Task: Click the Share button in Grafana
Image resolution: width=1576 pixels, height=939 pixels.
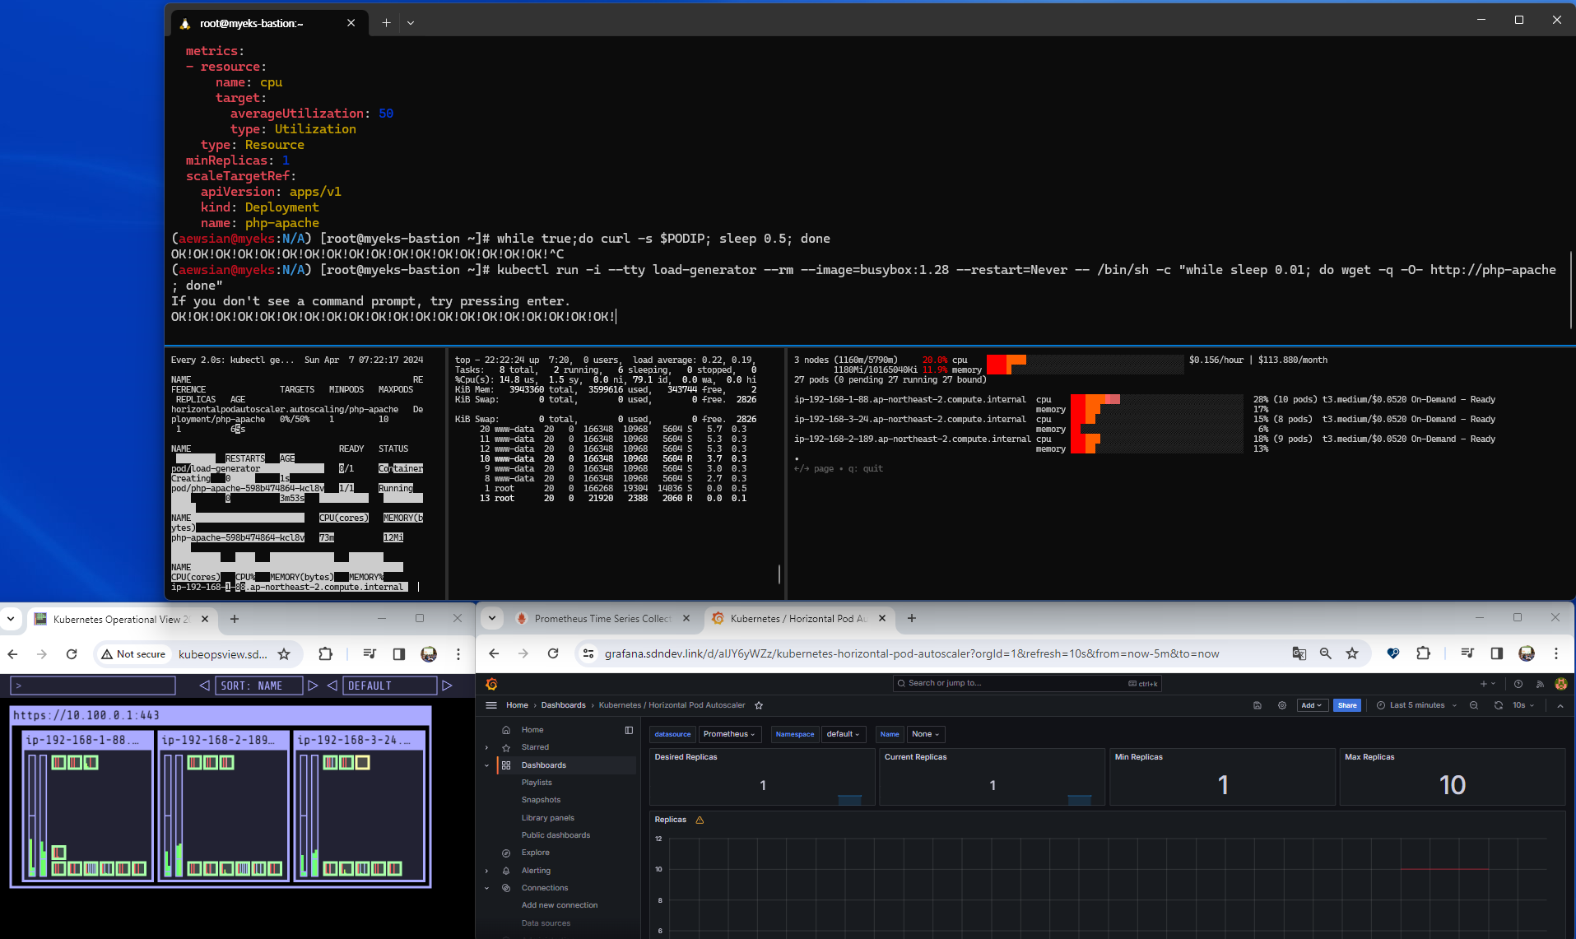Action: [x=1347, y=705]
